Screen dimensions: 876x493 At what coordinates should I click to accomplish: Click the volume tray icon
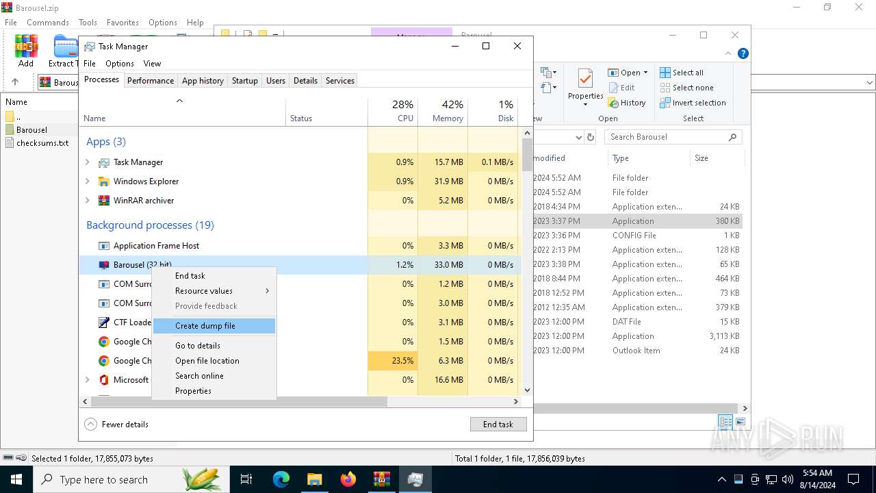788,479
